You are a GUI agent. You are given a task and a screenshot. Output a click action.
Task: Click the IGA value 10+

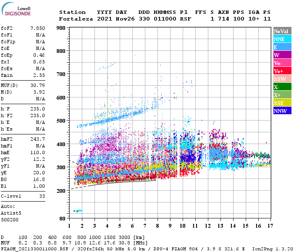click(254, 19)
